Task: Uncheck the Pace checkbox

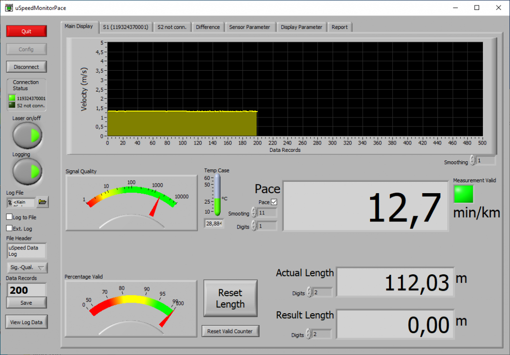Action: [x=274, y=202]
